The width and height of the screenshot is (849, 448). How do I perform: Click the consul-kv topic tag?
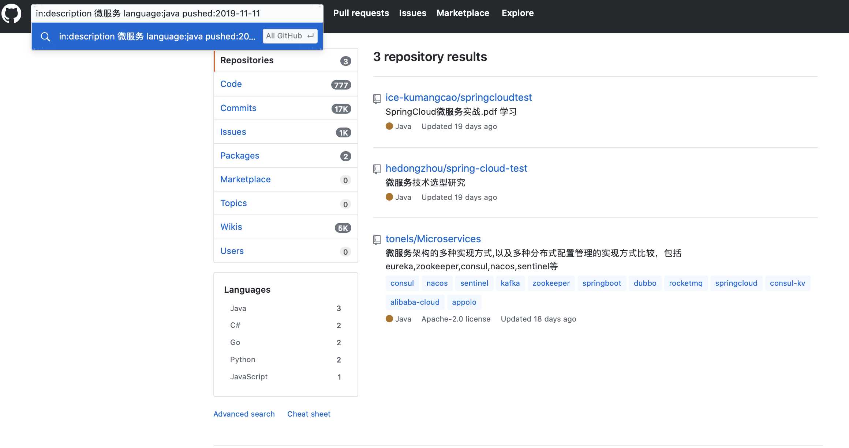(788, 283)
